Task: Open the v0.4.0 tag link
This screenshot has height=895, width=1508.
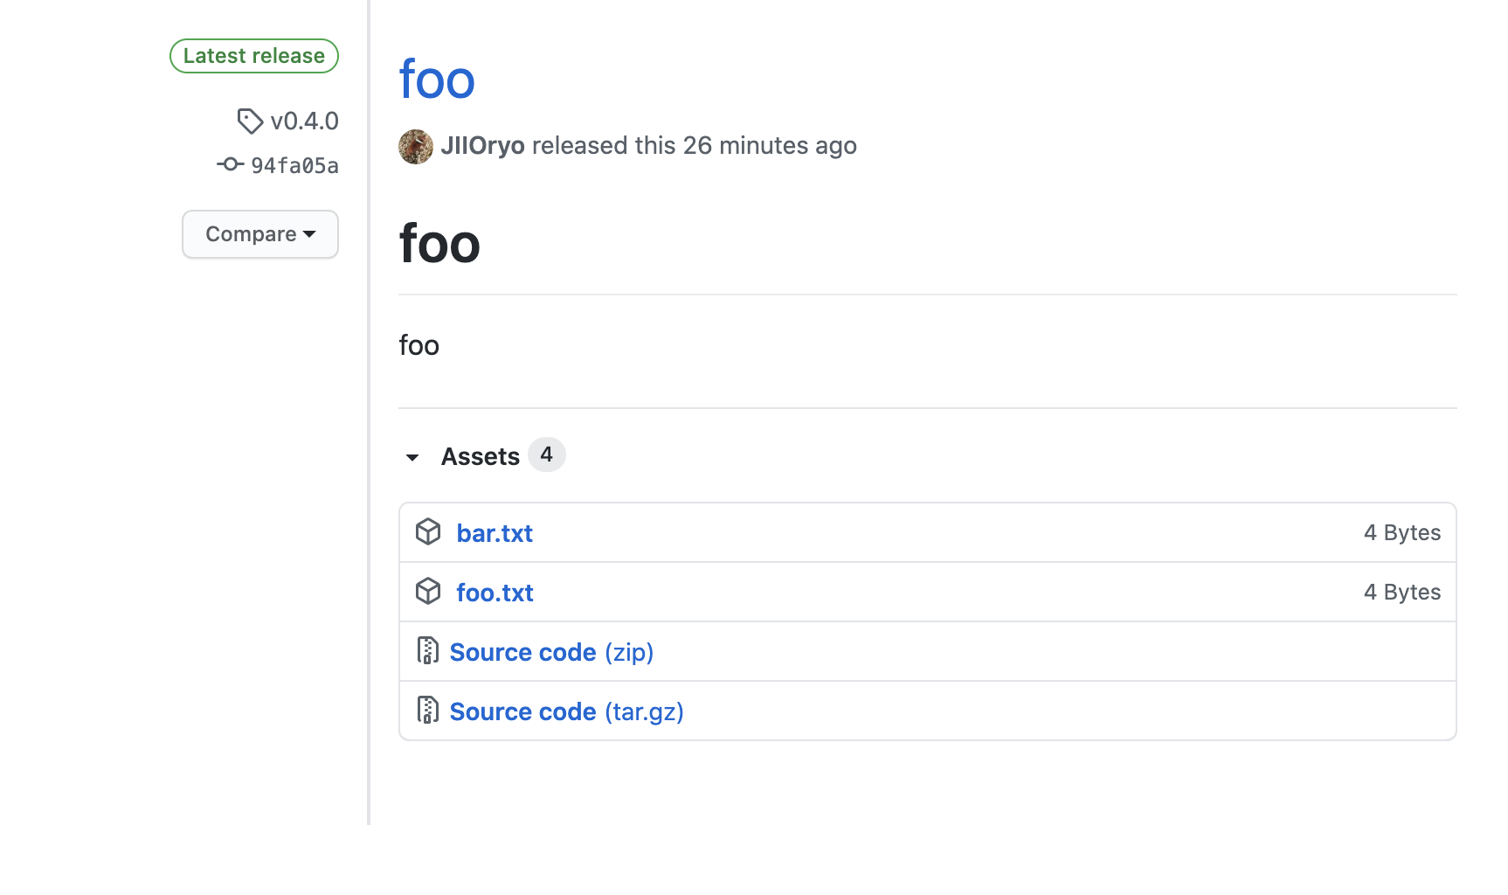Action: [304, 121]
